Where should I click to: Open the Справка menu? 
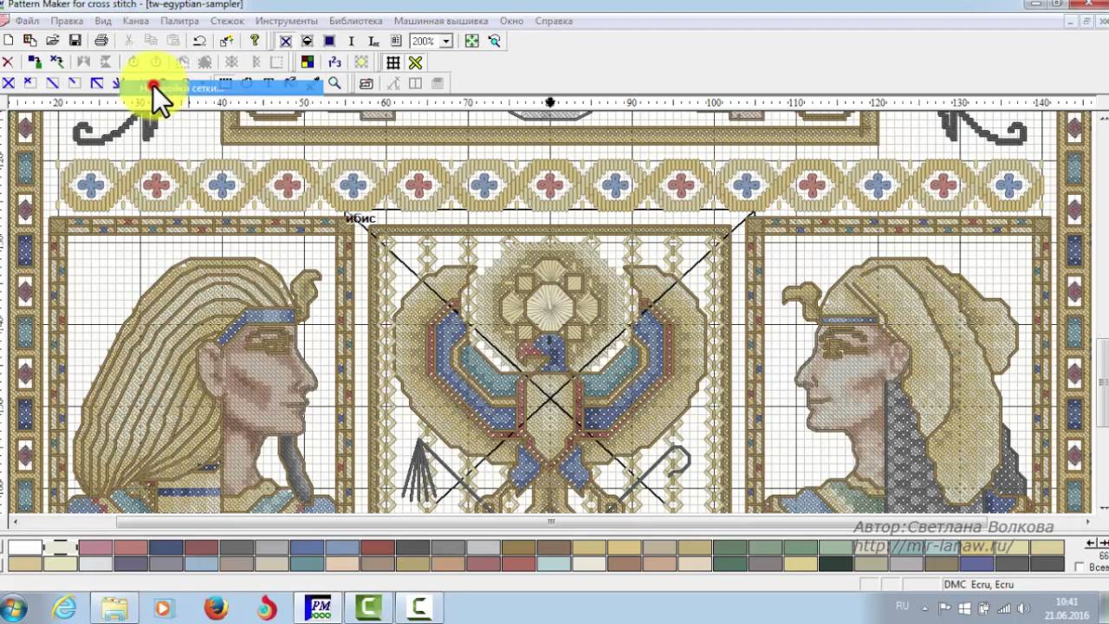point(553,21)
